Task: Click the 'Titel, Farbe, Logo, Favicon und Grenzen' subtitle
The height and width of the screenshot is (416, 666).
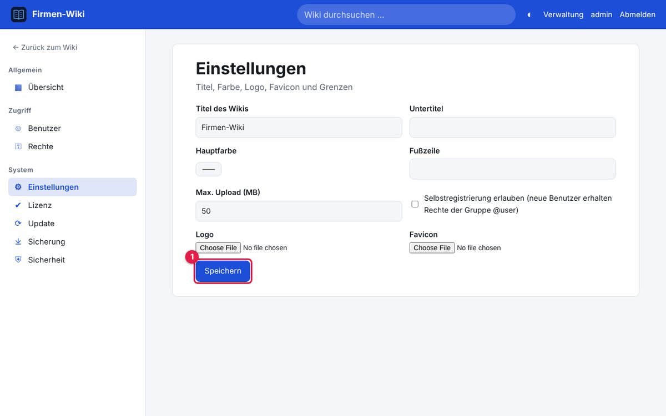Action: click(x=274, y=88)
